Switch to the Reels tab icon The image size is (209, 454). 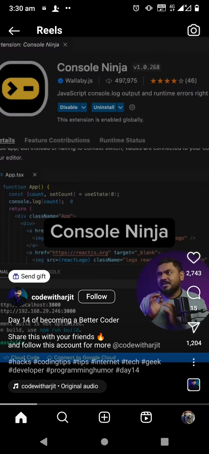[x=146, y=417]
